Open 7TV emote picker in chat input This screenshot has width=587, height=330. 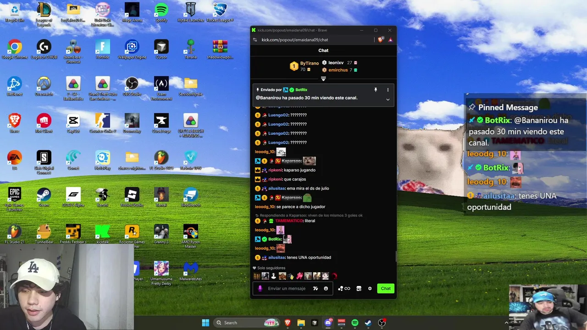(x=316, y=288)
